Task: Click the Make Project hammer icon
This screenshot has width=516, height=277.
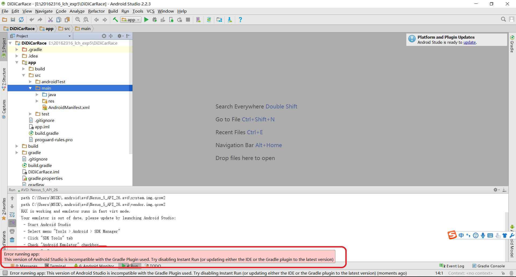Action: click(x=115, y=20)
